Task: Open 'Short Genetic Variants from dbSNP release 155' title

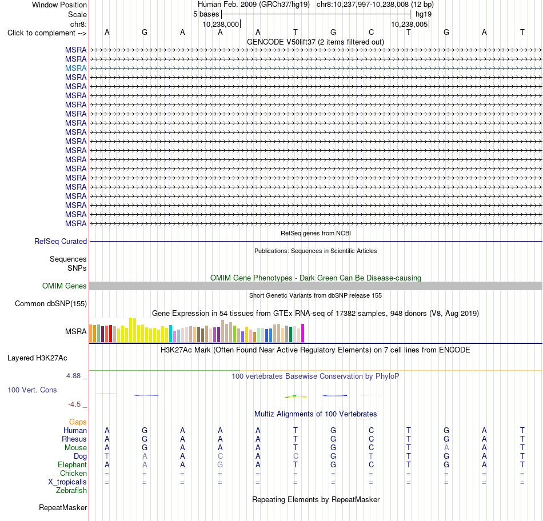Action: coord(316,296)
